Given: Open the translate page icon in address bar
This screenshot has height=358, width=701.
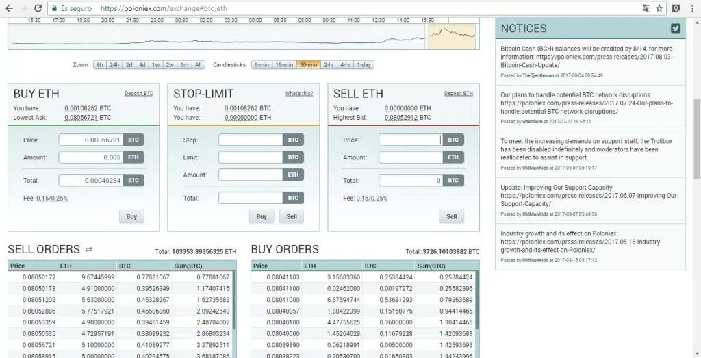Looking at the screenshot, I should pos(647,8).
